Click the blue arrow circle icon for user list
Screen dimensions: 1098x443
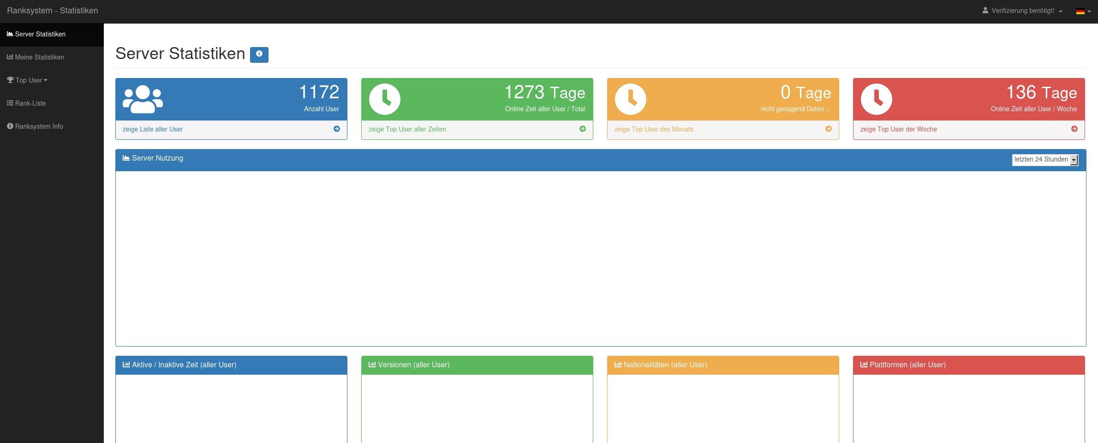337,129
